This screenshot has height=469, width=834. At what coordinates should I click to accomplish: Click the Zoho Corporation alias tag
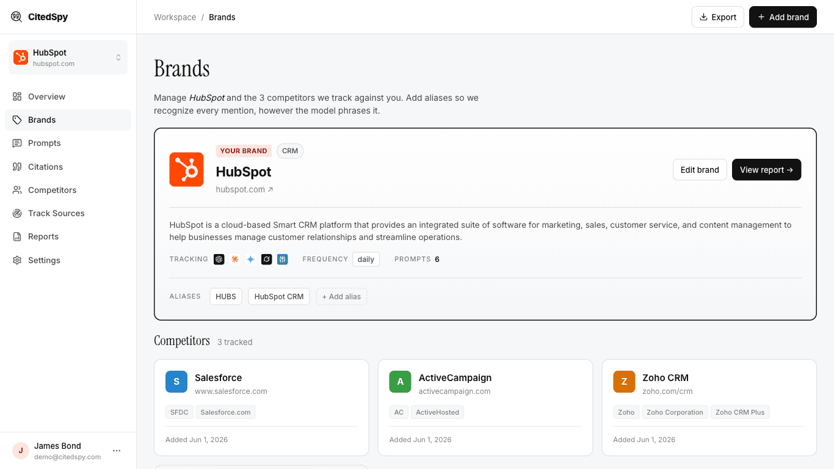(675, 412)
